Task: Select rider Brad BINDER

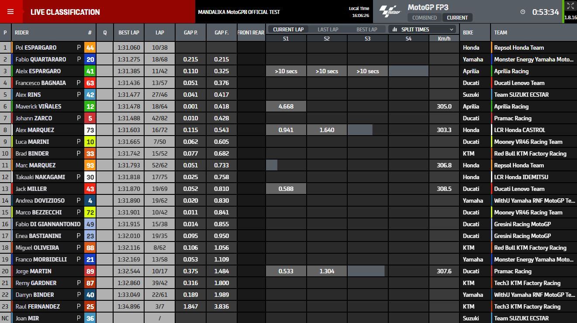Action: click(32, 153)
